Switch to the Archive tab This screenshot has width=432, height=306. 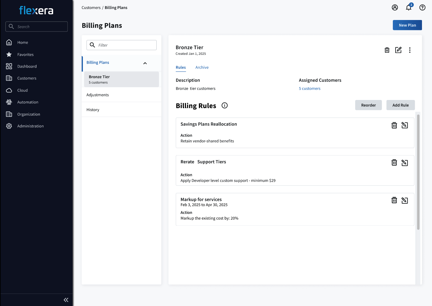[x=202, y=67]
